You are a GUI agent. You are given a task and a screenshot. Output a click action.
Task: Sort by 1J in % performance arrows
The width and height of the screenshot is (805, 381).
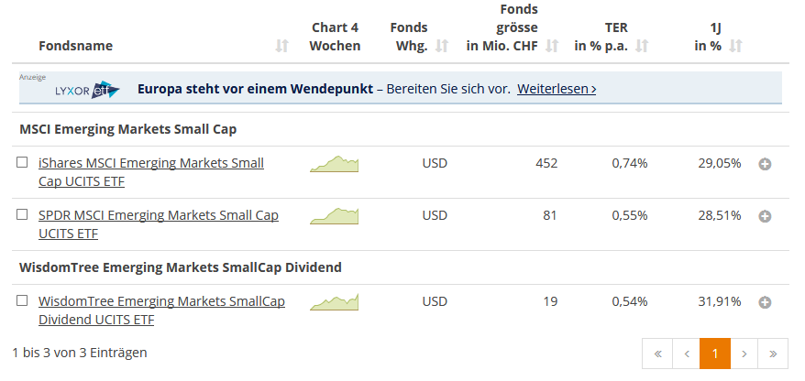[x=735, y=46]
